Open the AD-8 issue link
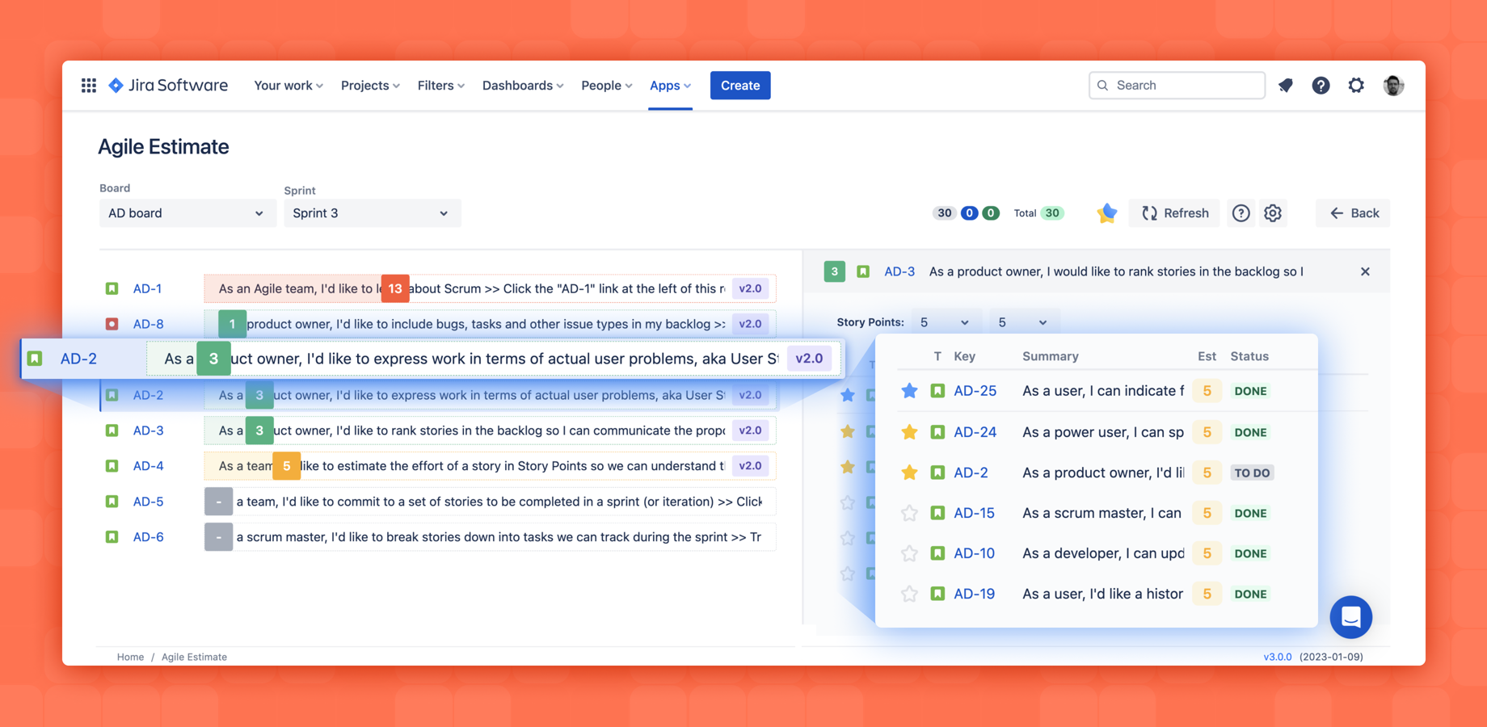The width and height of the screenshot is (1487, 727). [x=148, y=324]
